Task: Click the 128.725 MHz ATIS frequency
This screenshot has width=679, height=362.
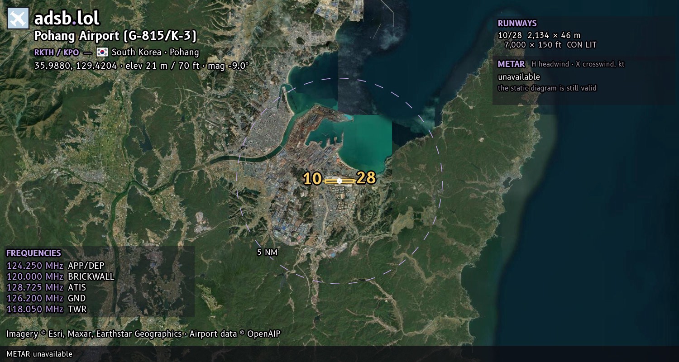Action: (46, 287)
